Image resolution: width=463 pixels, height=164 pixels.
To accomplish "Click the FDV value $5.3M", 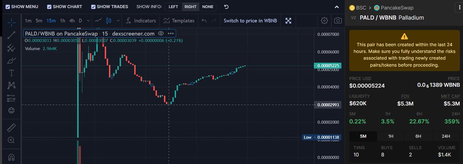I will [406, 103].
